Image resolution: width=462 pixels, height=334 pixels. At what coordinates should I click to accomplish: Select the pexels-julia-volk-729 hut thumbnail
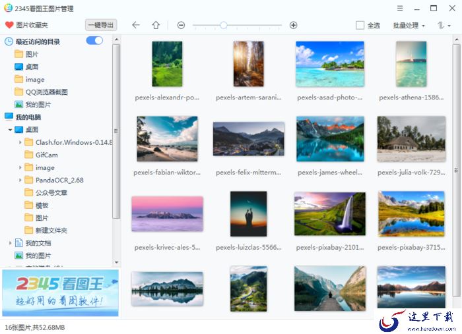click(411, 139)
